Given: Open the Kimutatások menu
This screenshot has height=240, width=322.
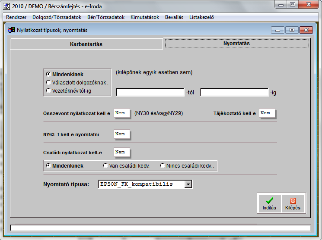Looking at the screenshot, I should point(144,17).
